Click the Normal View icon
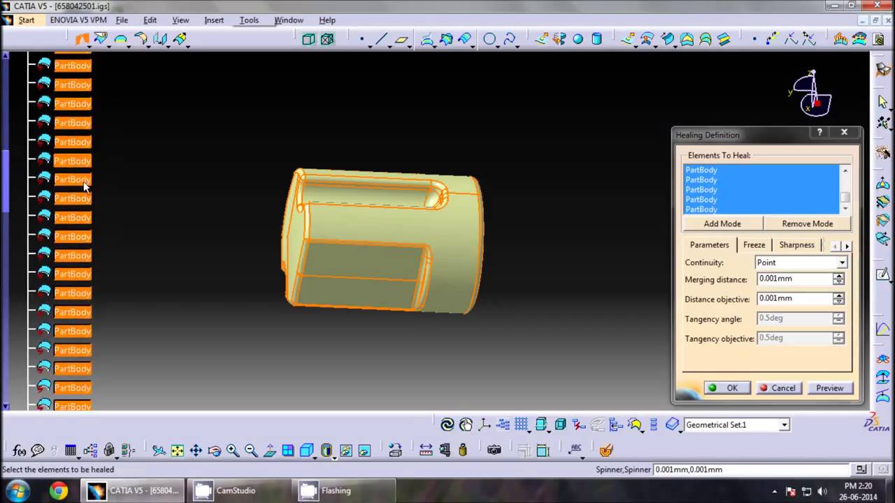 pos(269,451)
